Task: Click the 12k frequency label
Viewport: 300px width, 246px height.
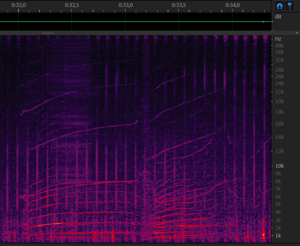Action: point(280,151)
